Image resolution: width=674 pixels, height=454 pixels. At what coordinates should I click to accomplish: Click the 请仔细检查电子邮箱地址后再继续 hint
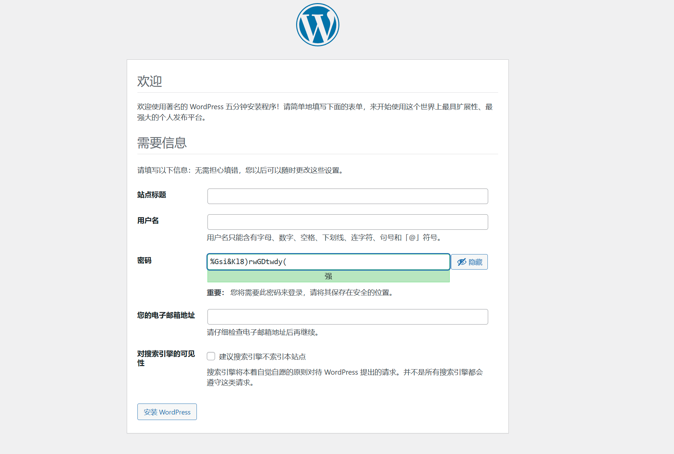tap(263, 332)
